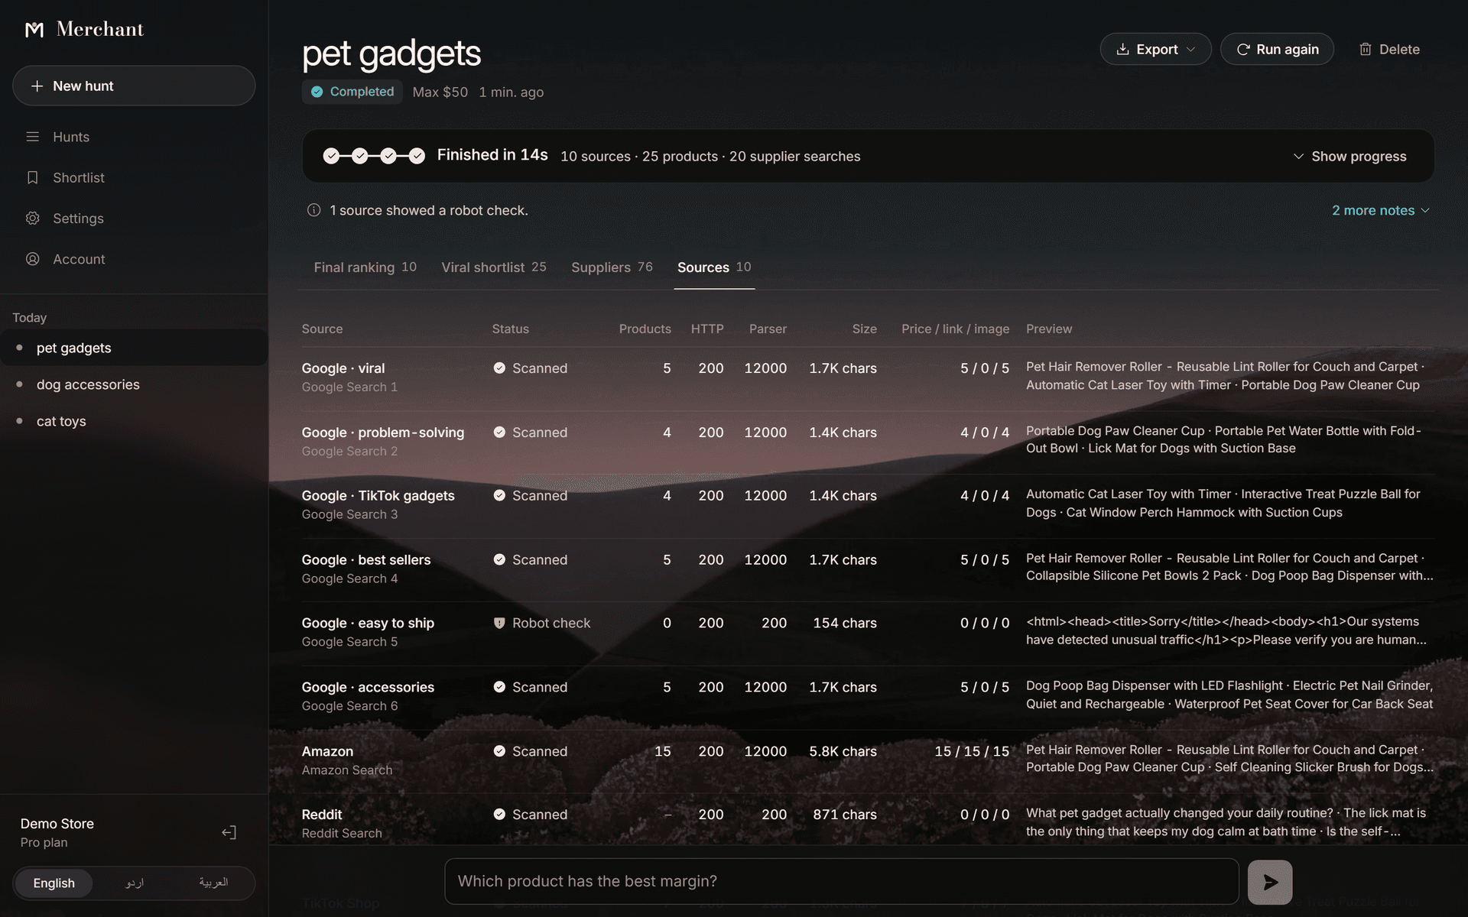Image resolution: width=1468 pixels, height=917 pixels.
Task: Click the plus icon in New hunt
Action: pos(37,86)
